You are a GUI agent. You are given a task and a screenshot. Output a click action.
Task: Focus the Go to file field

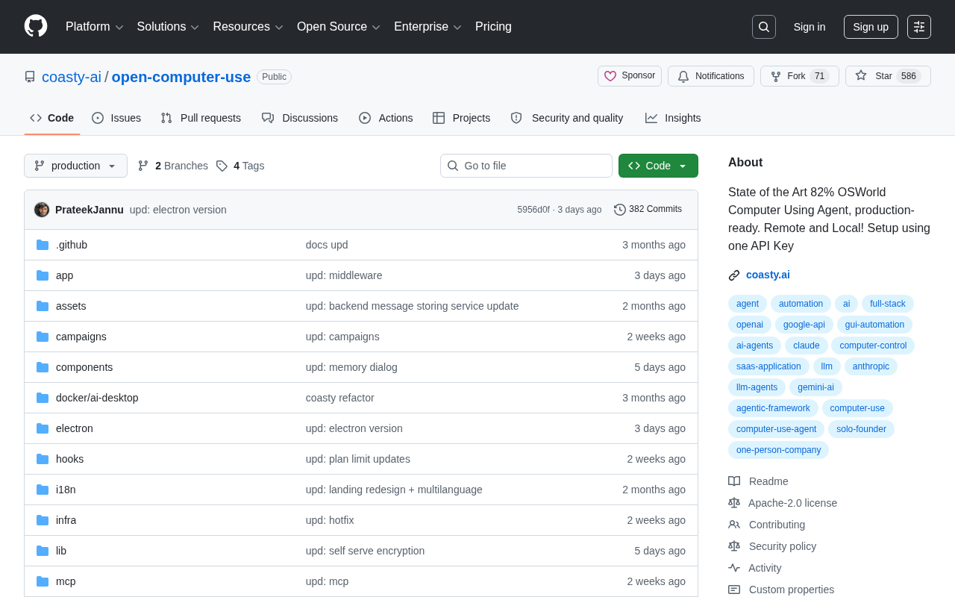click(x=526, y=166)
